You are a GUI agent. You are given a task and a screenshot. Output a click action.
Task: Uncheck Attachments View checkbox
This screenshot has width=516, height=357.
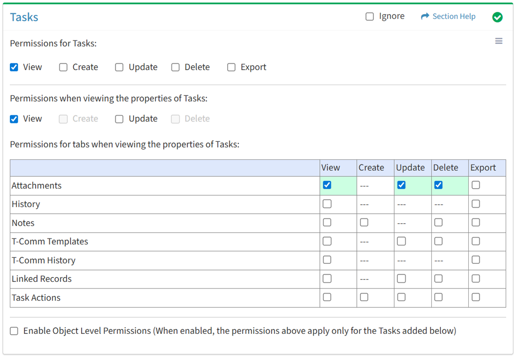[x=327, y=185]
